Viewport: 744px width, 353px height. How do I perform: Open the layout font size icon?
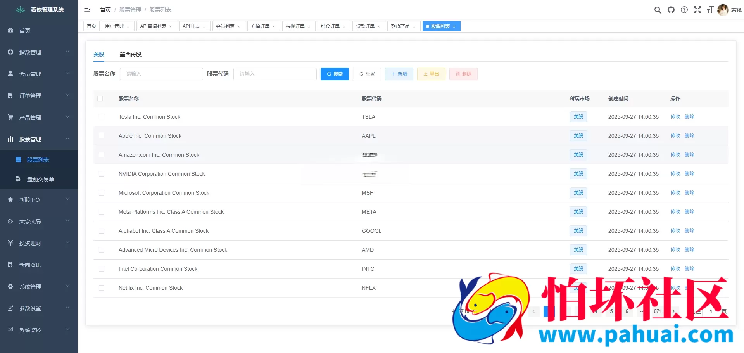(710, 10)
